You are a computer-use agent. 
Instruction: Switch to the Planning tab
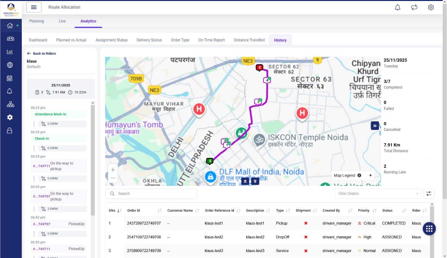click(x=36, y=21)
